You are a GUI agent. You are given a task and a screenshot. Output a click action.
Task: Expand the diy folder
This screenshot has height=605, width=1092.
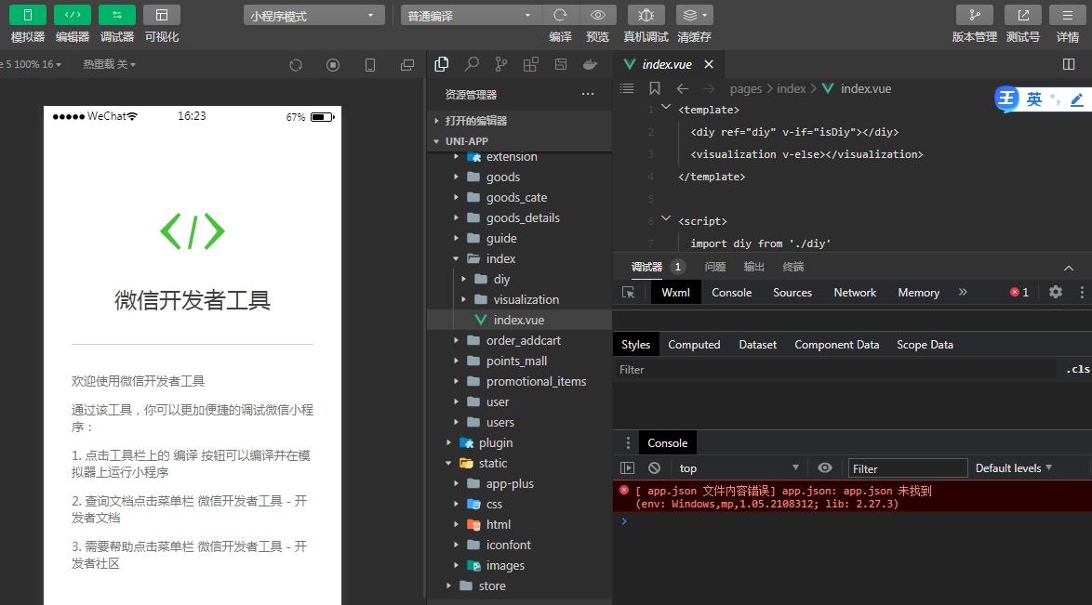(520, 279)
